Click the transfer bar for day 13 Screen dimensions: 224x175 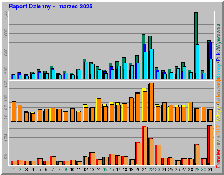(x=93, y=159)
